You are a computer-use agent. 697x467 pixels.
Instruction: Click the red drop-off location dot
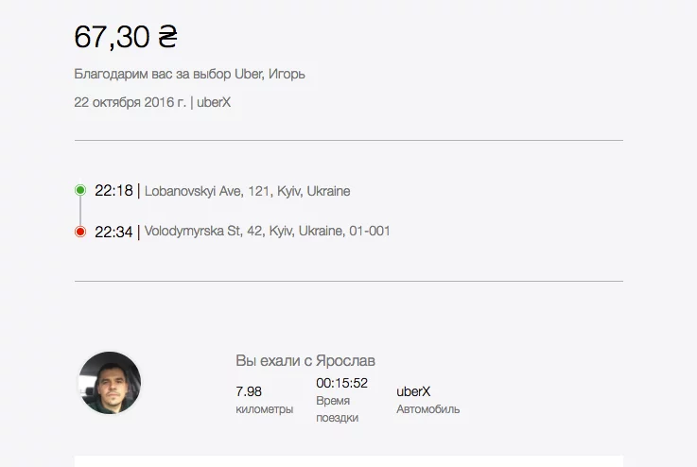[80, 231]
